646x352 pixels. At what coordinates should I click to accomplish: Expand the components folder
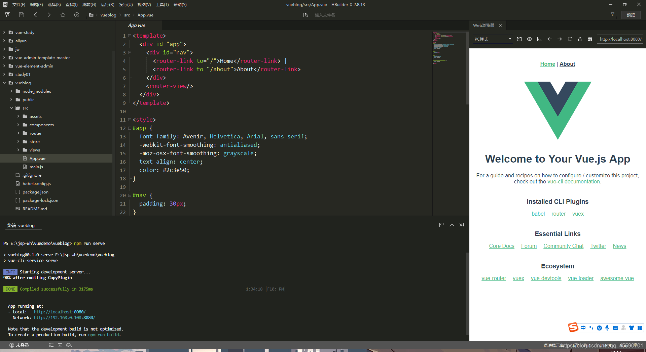coord(18,125)
